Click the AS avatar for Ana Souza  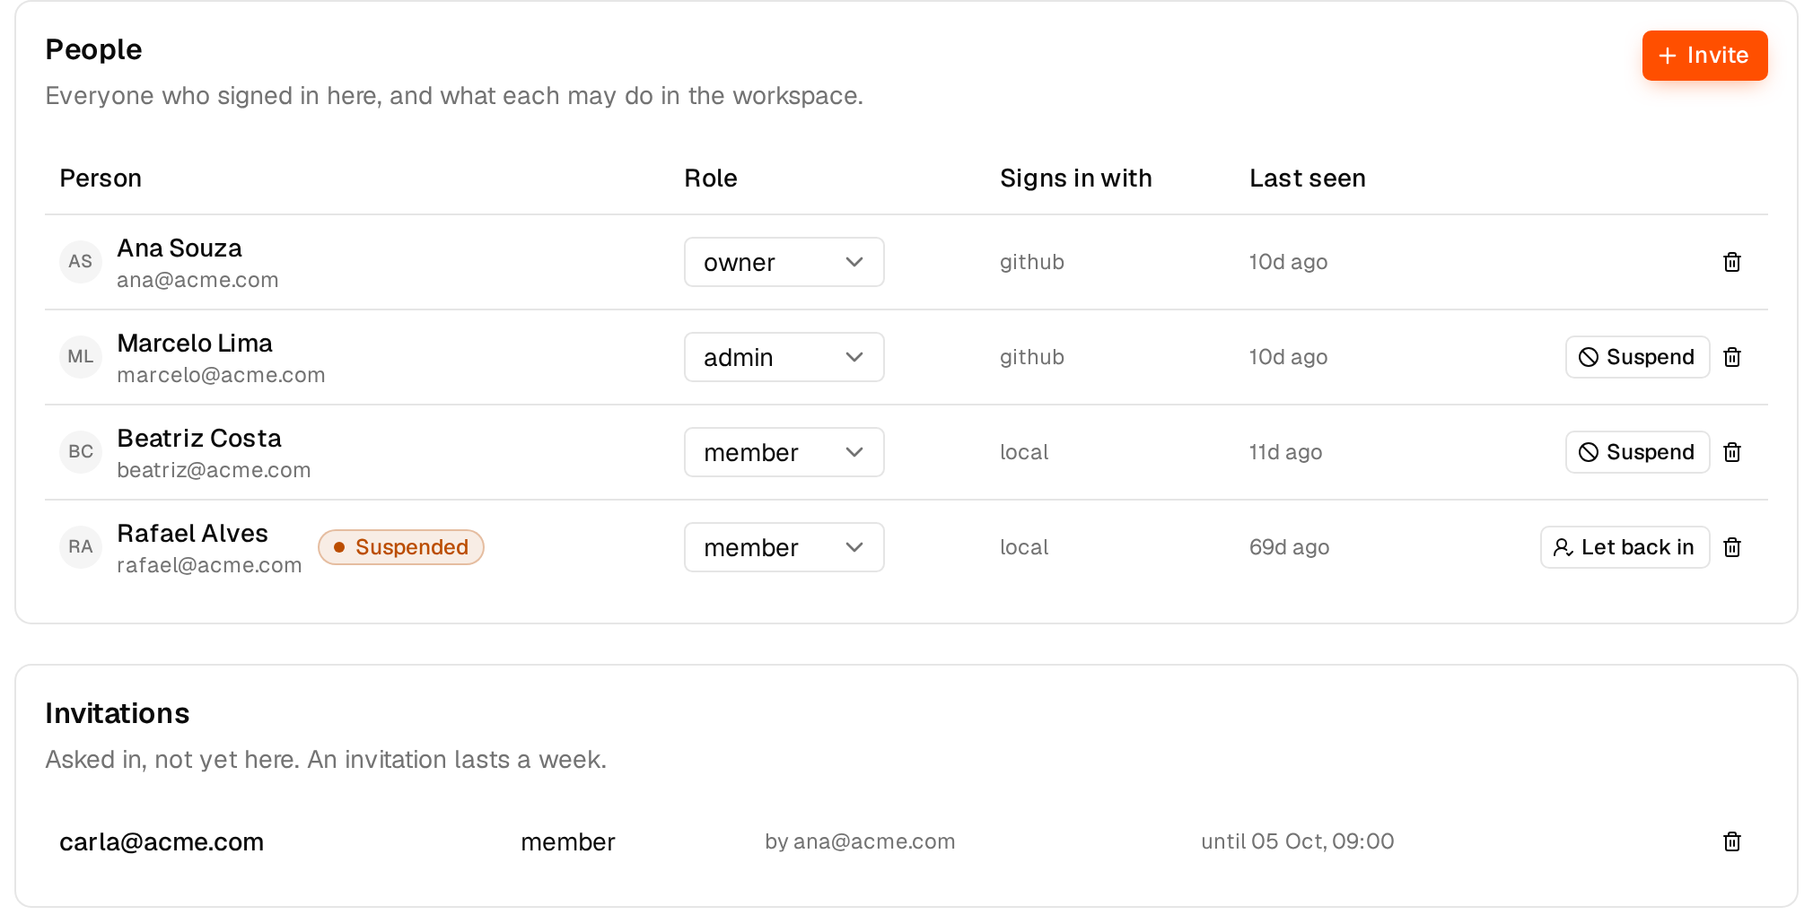pyautogui.click(x=81, y=262)
